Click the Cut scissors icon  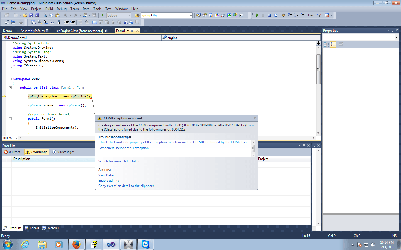[x=45, y=15]
